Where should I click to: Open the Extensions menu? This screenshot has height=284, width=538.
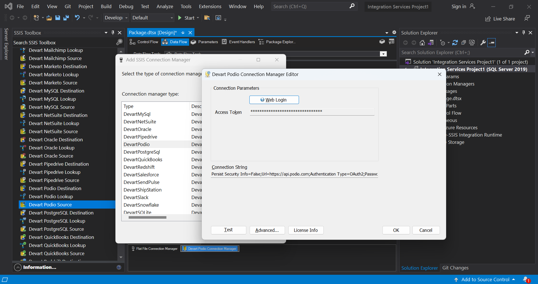tap(210, 6)
